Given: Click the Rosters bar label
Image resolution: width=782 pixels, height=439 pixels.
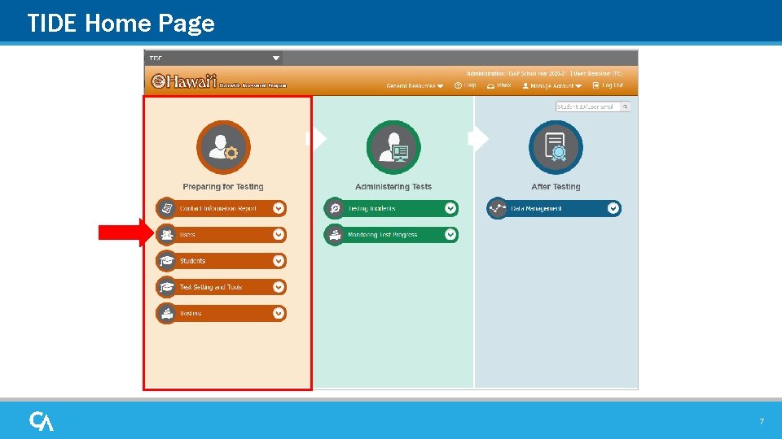Looking at the screenshot, I should pos(191,314).
